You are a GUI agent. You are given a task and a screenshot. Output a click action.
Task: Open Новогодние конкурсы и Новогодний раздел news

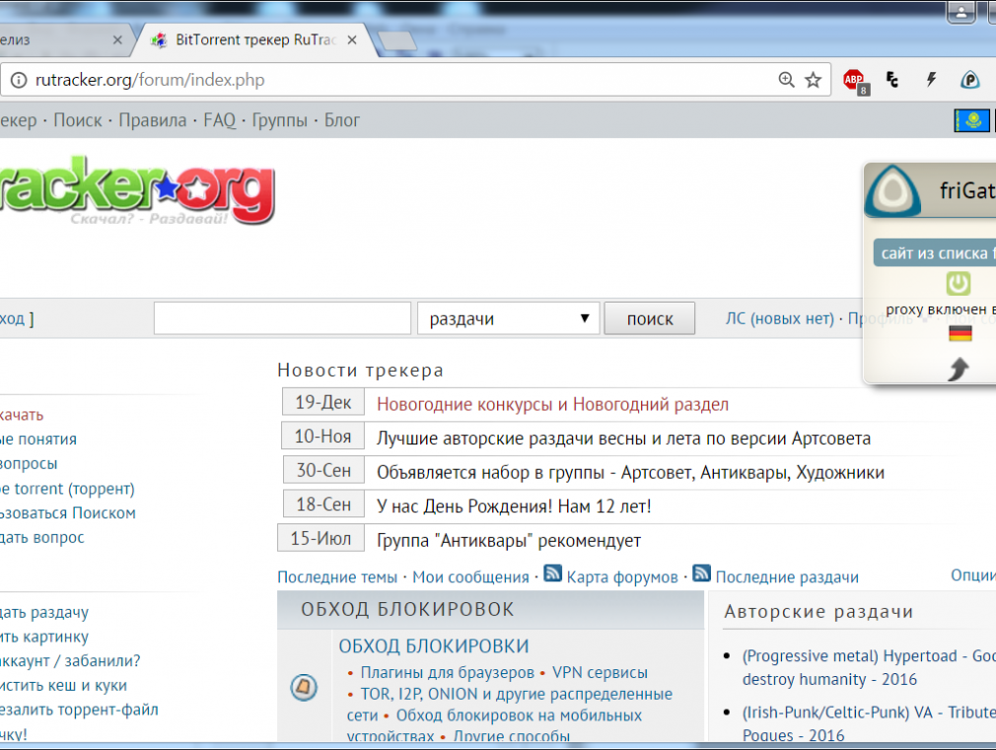pos(552,404)
